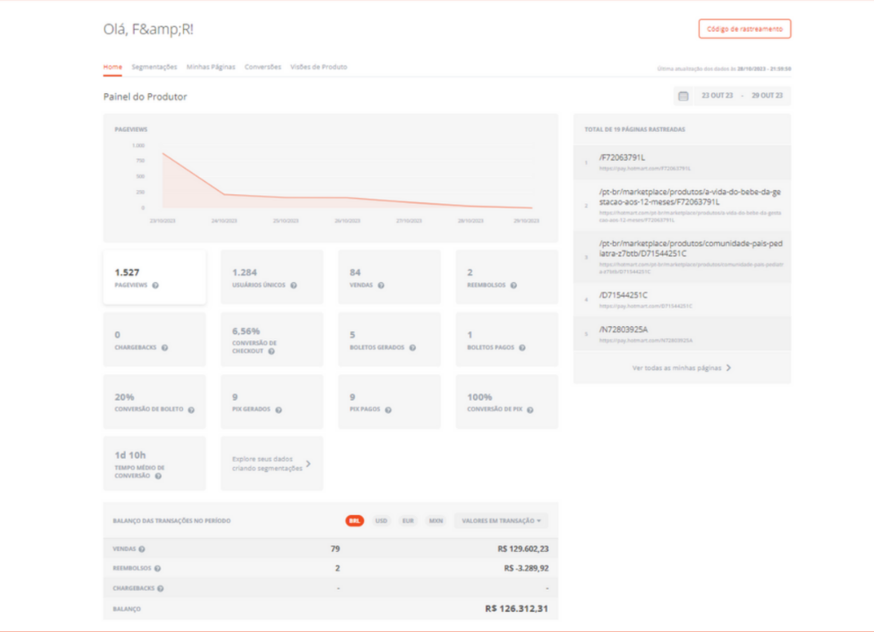
Task: Click help icon next to Pageviews metric
Action: point(156,286)
